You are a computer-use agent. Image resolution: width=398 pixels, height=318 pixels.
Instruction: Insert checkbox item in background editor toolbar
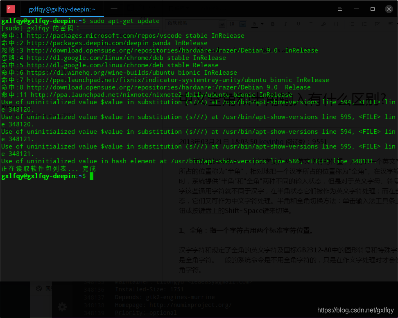(x=377, y=24)
